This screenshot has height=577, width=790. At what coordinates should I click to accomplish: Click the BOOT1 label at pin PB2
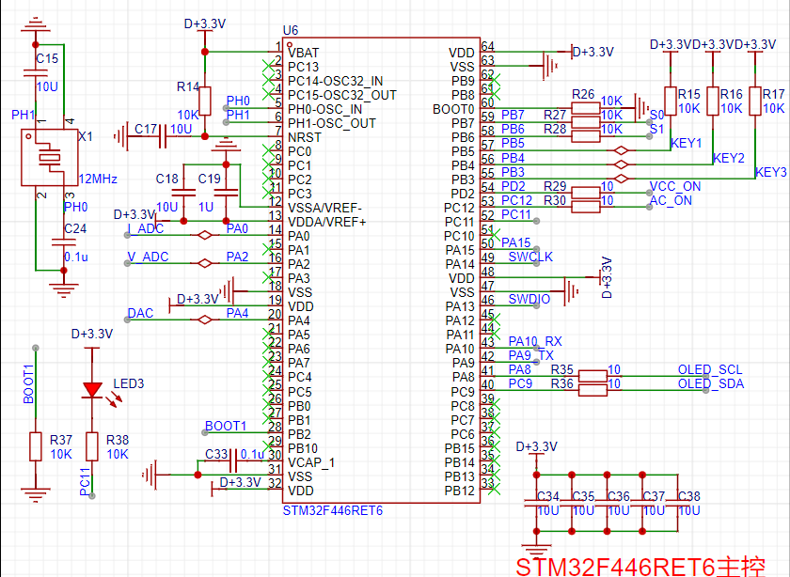coord(226,426)
